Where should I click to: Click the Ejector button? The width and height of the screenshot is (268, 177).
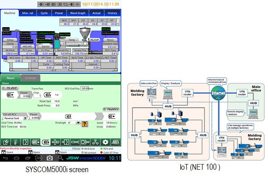[x=46, y=46]
